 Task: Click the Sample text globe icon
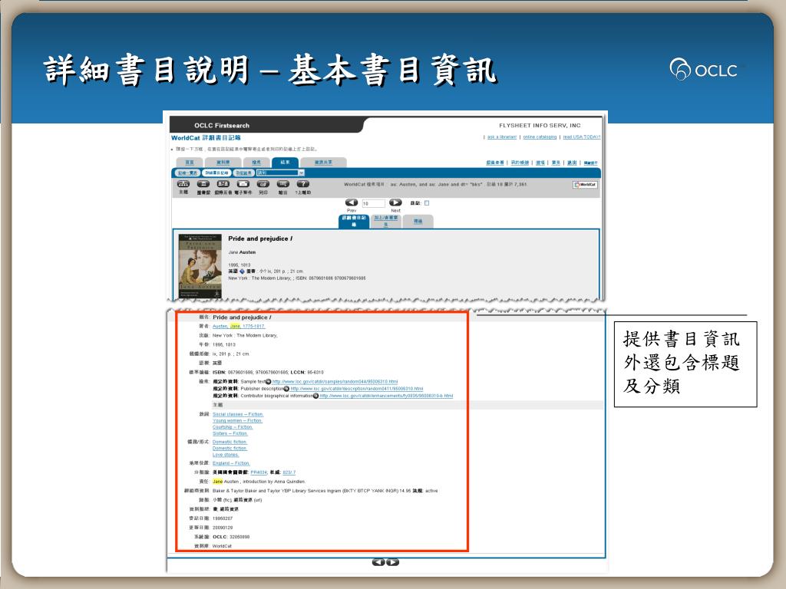pos(268,382)
